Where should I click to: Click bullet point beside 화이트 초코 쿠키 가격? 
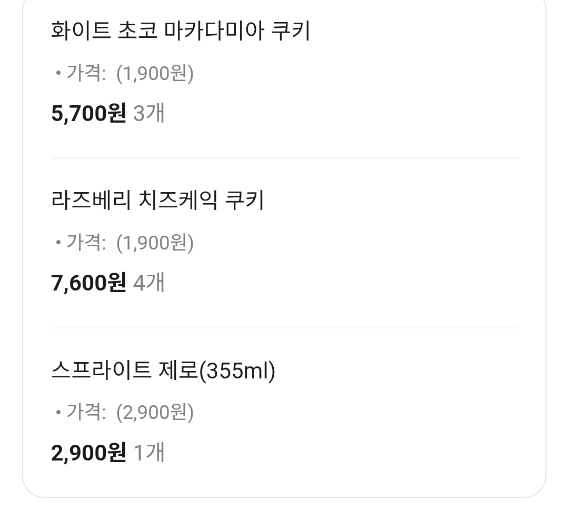[x=58, y=74]
